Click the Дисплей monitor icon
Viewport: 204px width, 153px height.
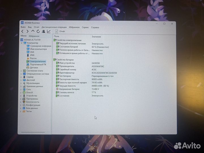(x=24, y=80)
